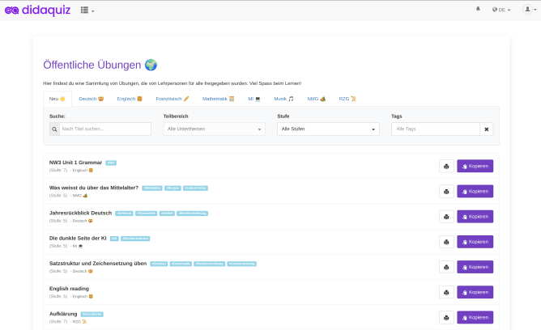This screenshot has height=330, width=541.
Task: Open Was weisst du über das Mittelalter?
Action: (94, 188)
